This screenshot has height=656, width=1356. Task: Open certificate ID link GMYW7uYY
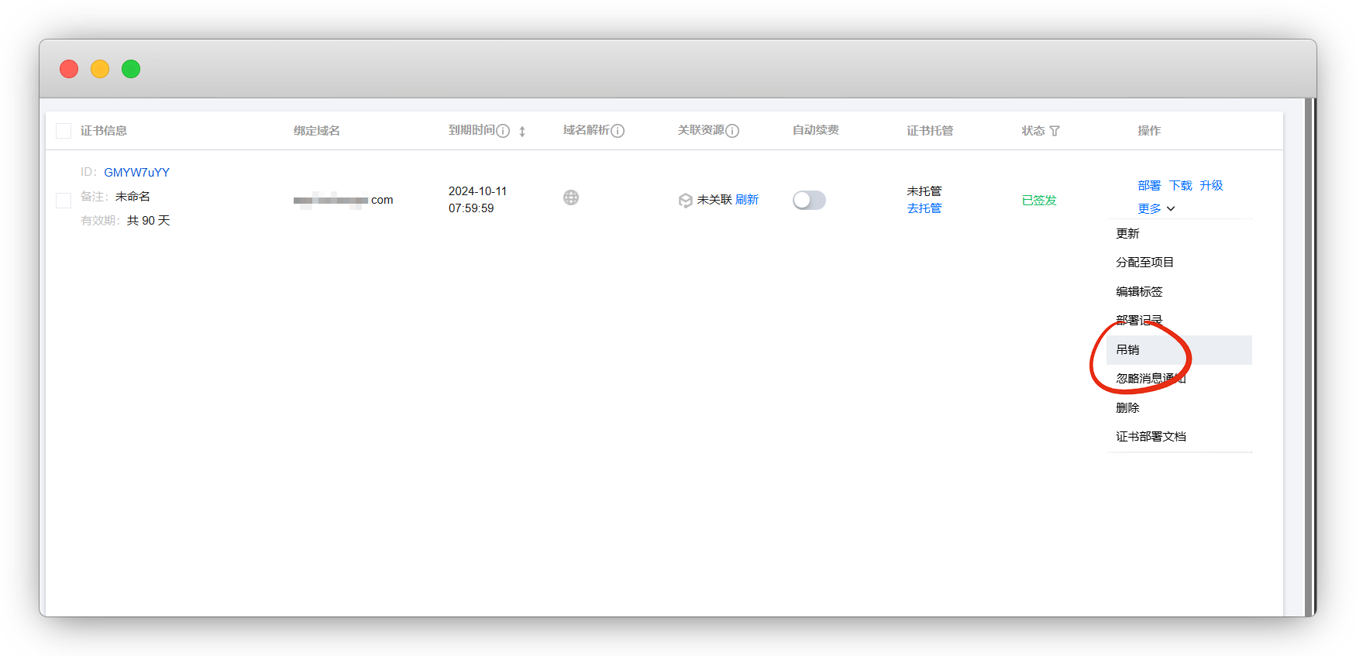click(136, 173)
